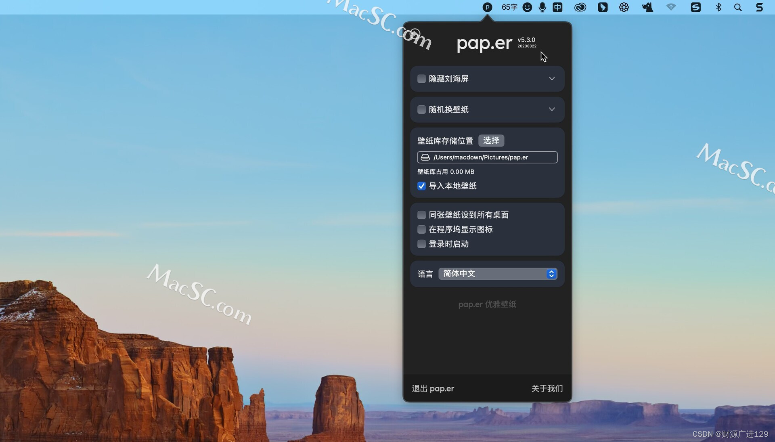The width and height of the screenshot is (775, 442).
Task: Click the Sogou S icon at far right
Action: coord(759,7)
